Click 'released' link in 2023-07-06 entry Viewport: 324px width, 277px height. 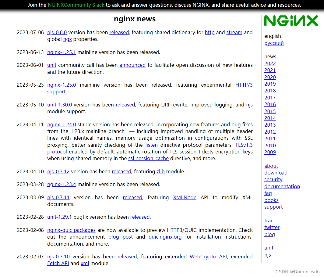[119, 33]
